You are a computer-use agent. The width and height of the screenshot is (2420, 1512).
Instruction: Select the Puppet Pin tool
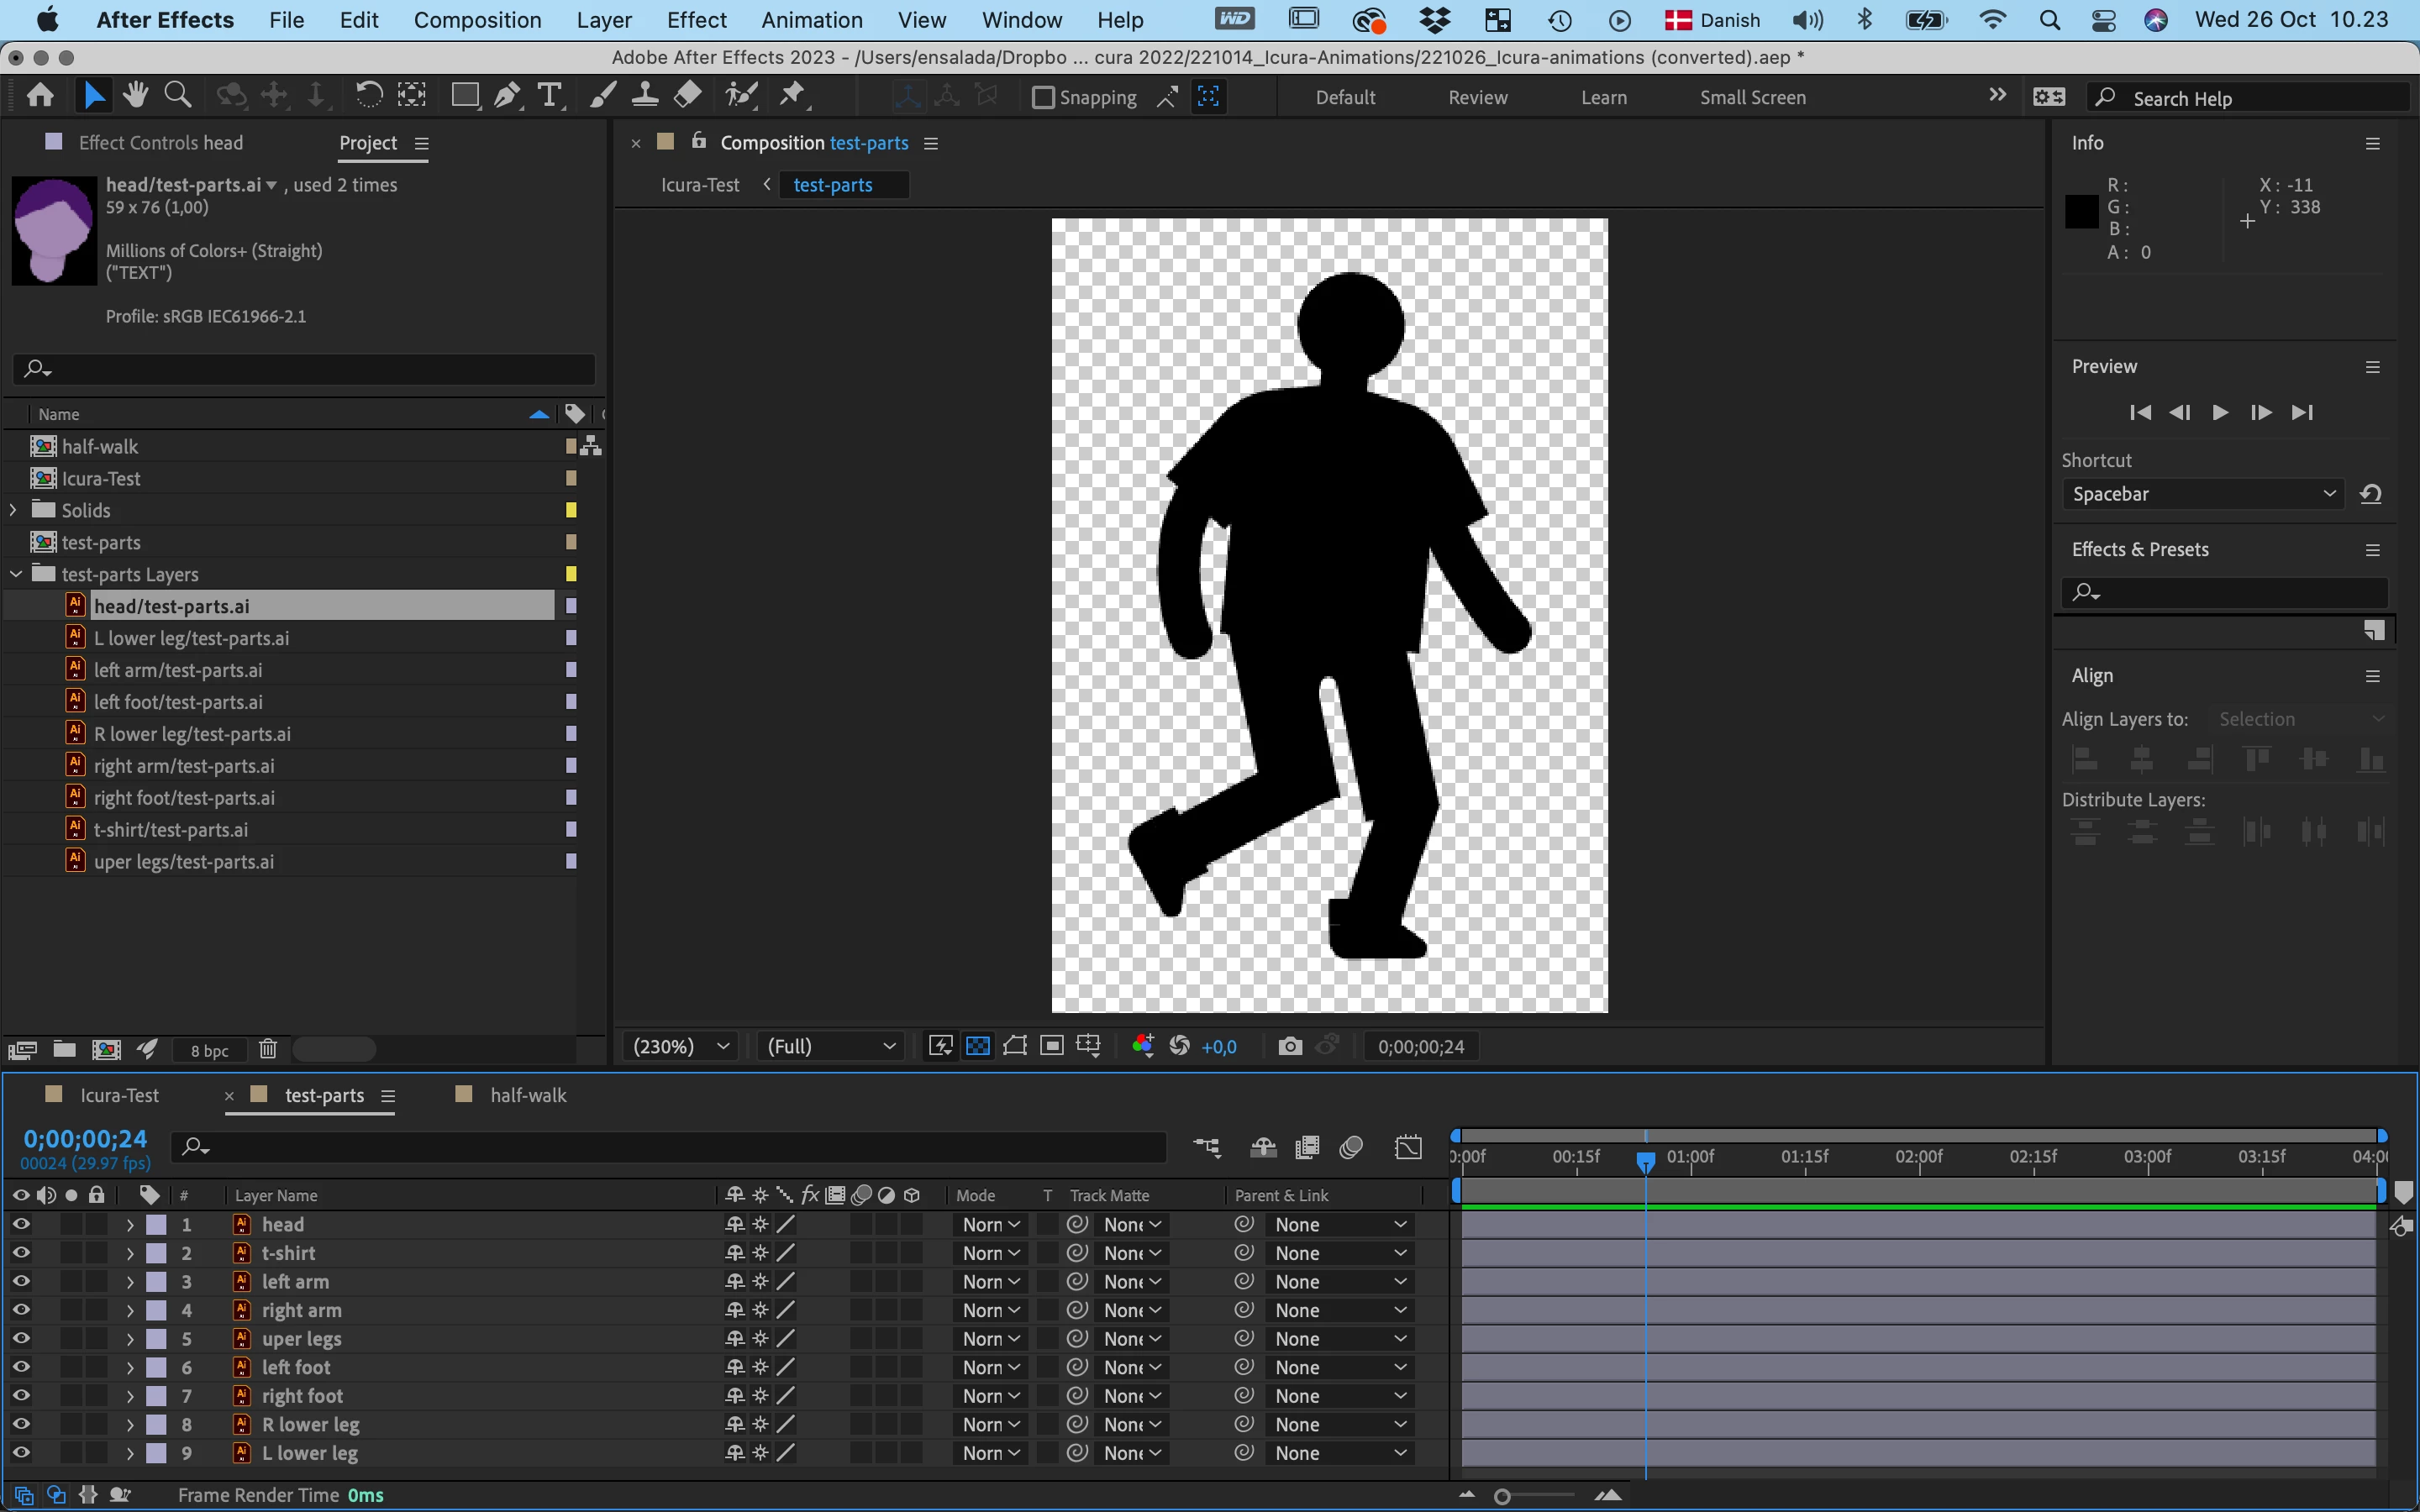coord(792,96)
